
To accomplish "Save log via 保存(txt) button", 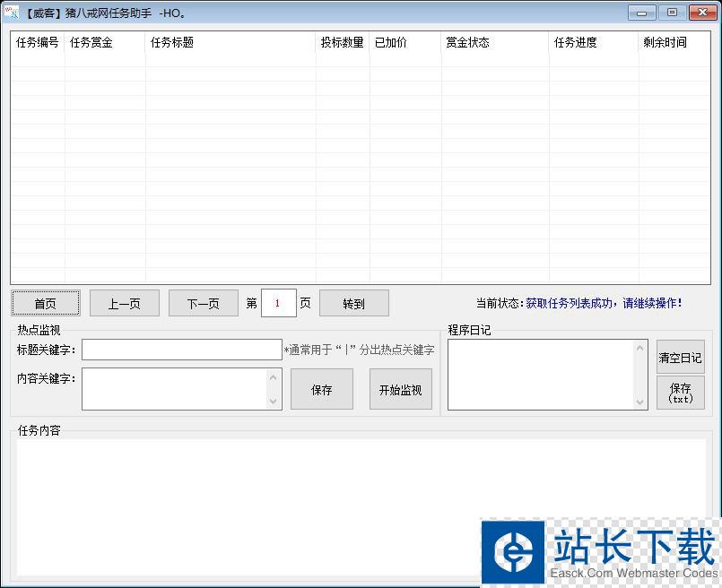I will pos(680,393).
